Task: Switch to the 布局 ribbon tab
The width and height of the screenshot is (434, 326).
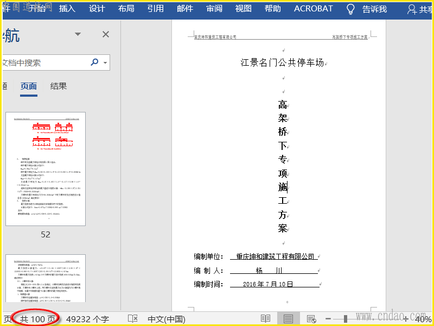Action: click(x=126, y=9)
